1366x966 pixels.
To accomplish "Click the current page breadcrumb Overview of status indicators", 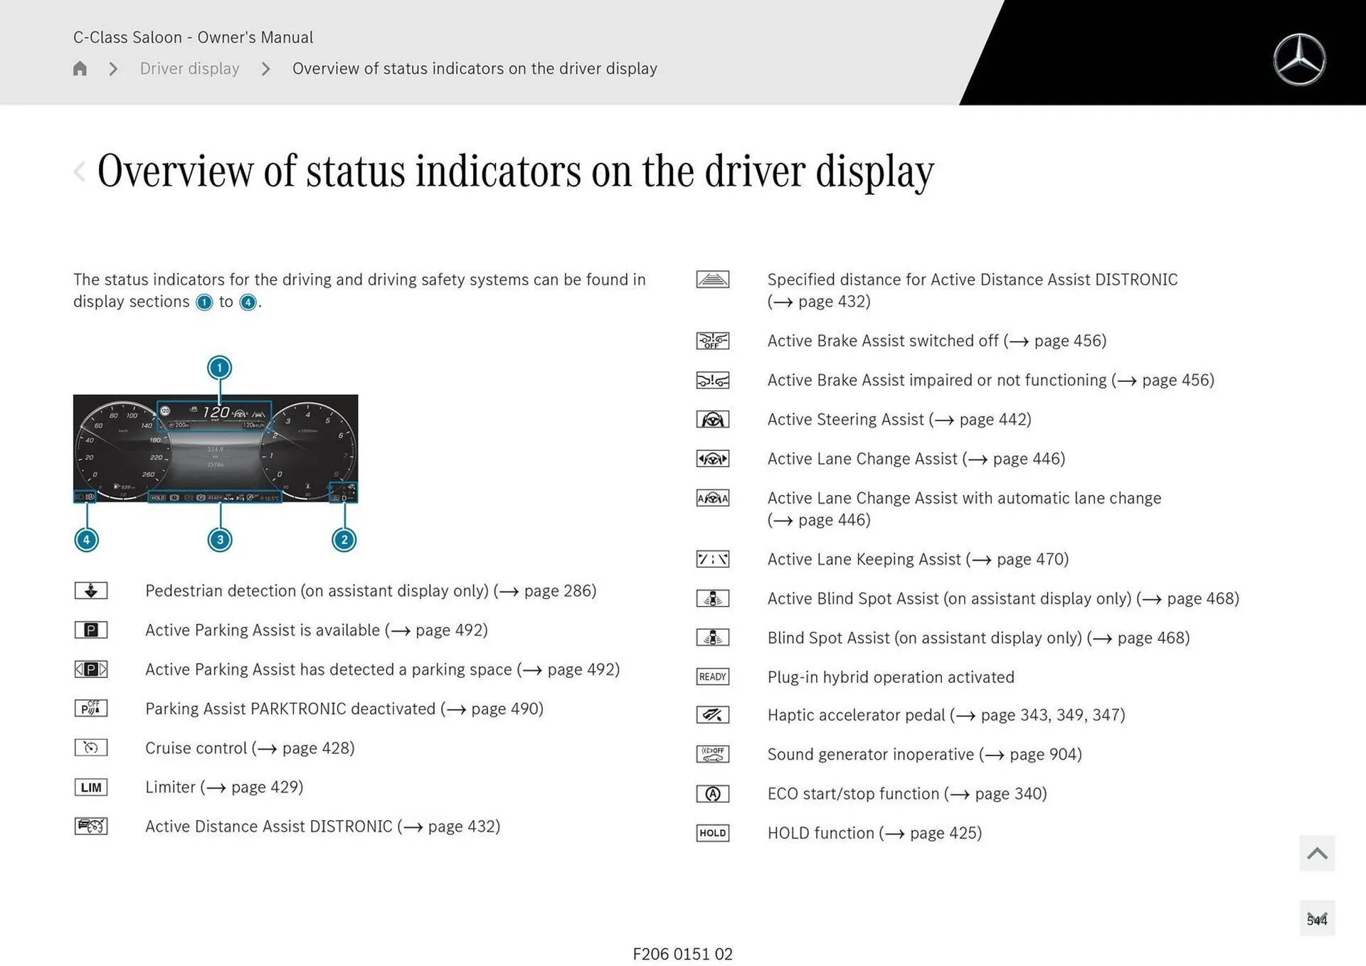I will 475,68.
